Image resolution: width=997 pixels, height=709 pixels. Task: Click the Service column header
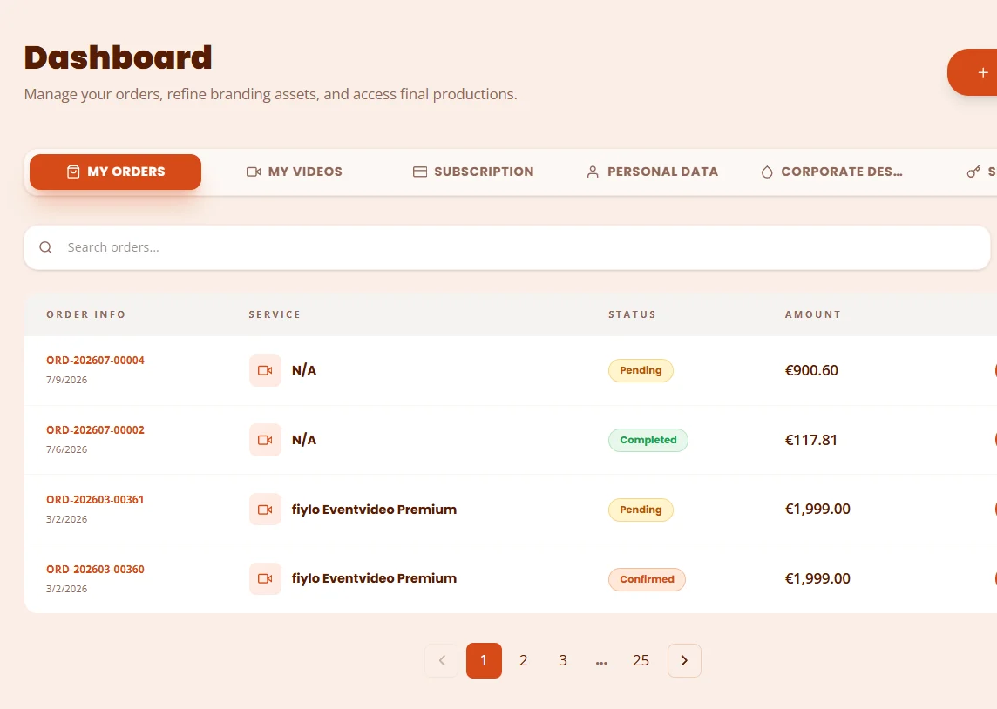pyautogui.click(x=275, y=314)
